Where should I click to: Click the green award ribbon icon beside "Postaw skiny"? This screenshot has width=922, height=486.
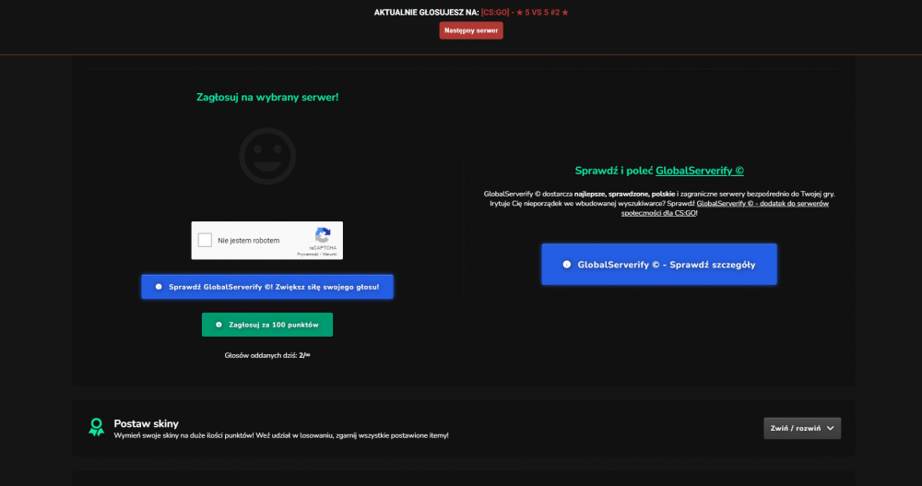coord(97,427)
